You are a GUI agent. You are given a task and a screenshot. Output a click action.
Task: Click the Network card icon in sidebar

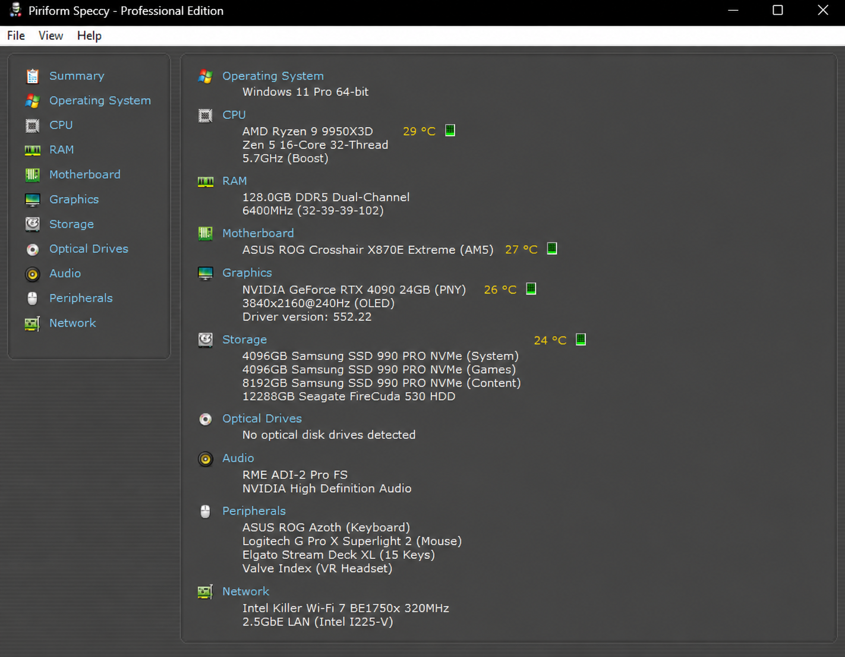(x=33, y=323)
